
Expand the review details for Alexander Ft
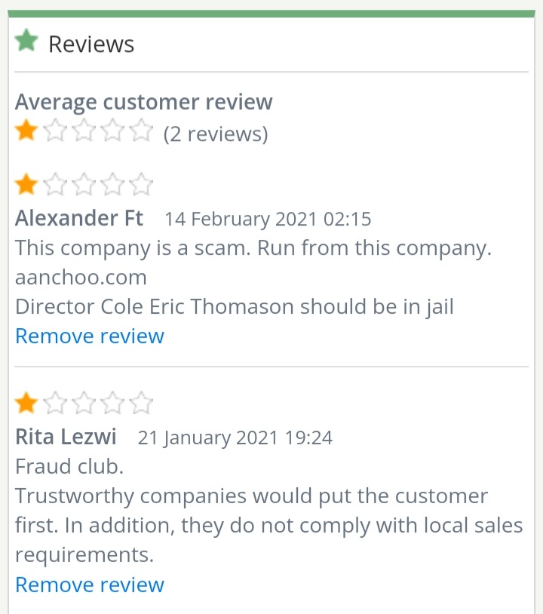tap(78, 218)
